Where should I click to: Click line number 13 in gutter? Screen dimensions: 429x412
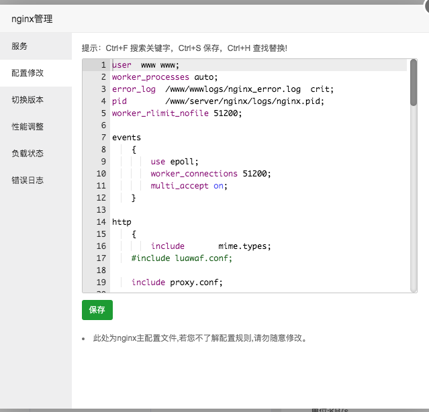coord(101,210)
